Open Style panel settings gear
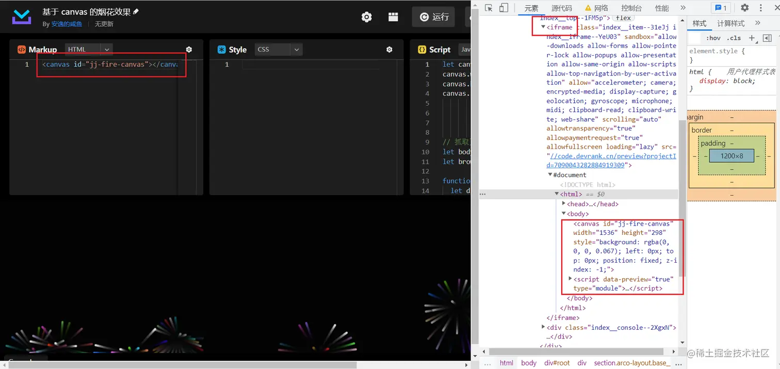780x369 pixels. point(389,50)
